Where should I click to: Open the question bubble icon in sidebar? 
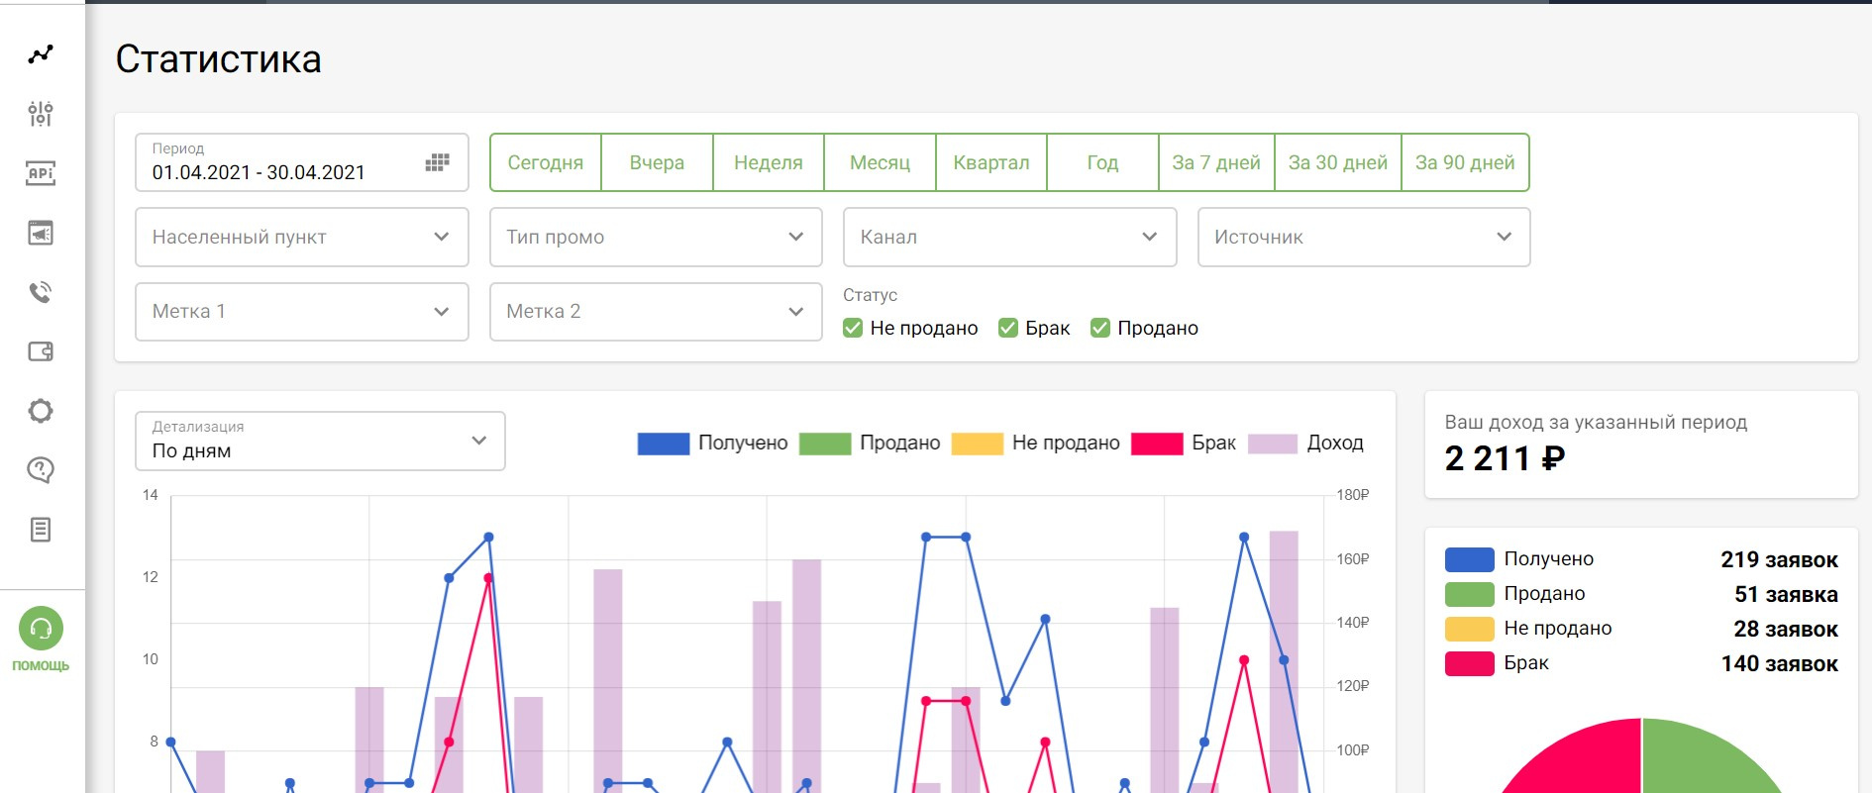(41, 470)
